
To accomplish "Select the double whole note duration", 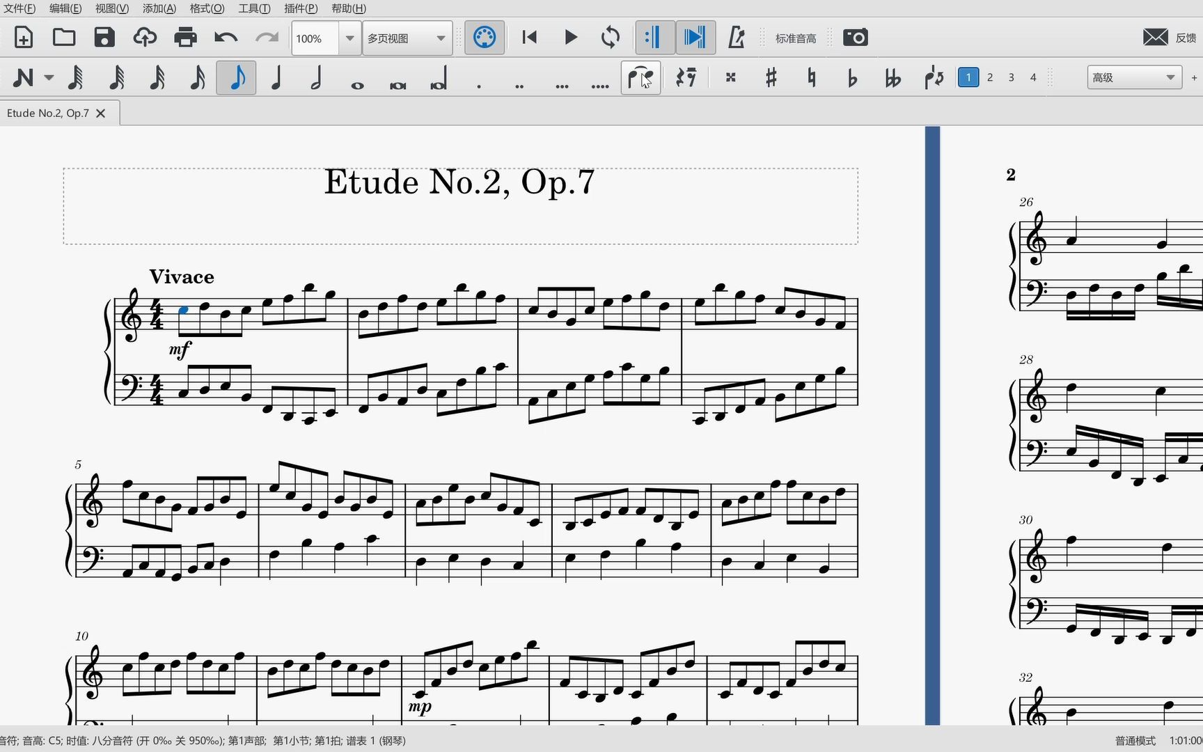I will (x=398, y=85).
